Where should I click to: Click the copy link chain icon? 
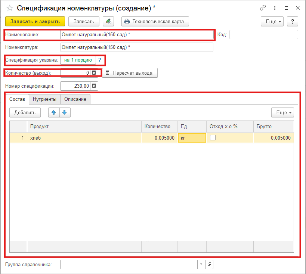point(263,8)
